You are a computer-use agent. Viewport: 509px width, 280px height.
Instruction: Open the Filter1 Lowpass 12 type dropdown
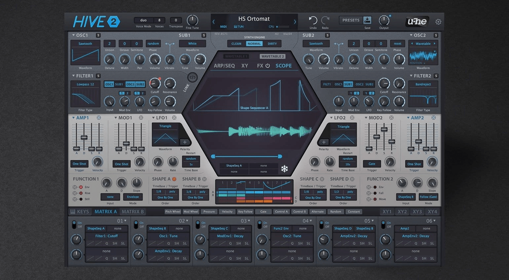coord(85,84)
